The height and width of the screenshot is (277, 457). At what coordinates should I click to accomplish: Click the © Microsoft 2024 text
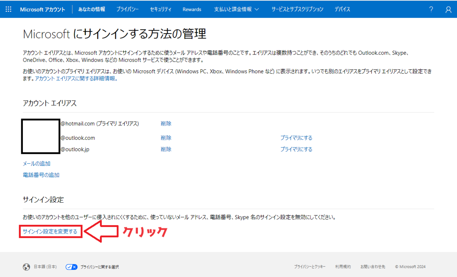(x=410, y=267)
